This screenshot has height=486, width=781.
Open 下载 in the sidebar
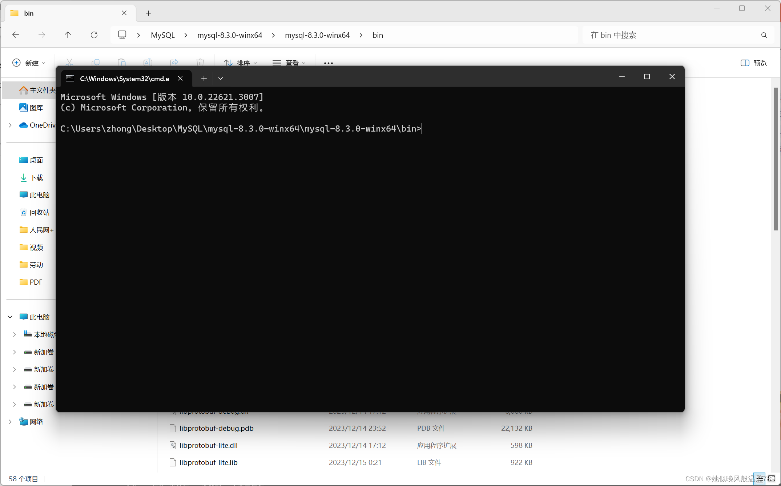31,177
